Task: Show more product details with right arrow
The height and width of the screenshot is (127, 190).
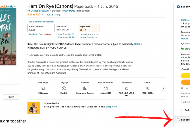Action: (163, 89)
